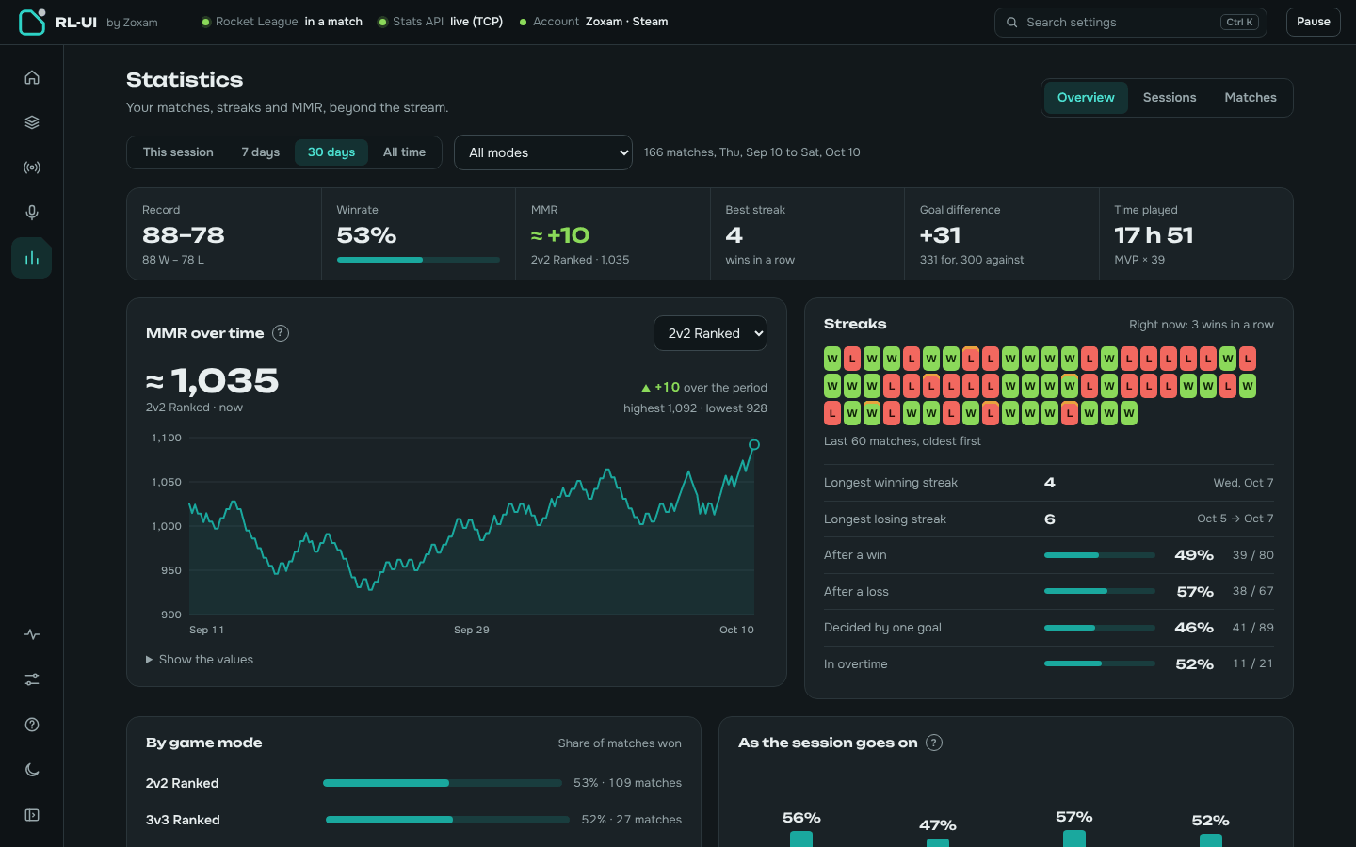Select the Statistics bar-chart sidebar icon
The width and height of the screenshot is (1356, 847).
(32, 258)
